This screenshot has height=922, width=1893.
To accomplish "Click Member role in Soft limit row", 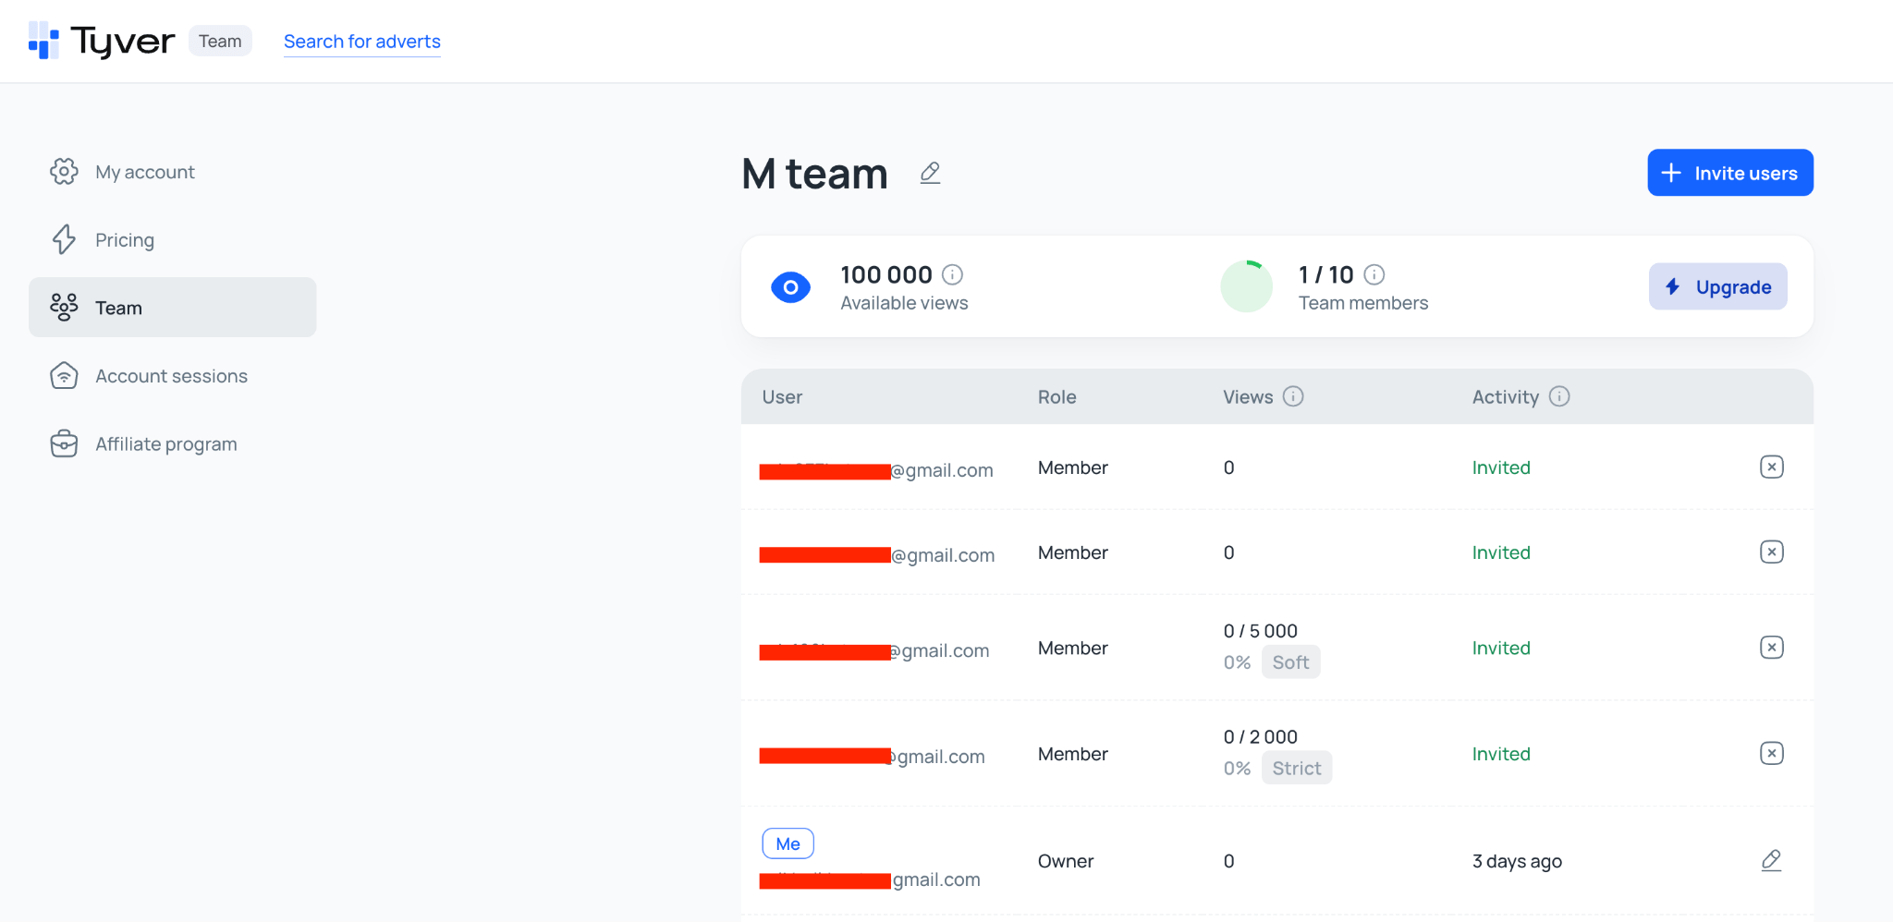I will (x=1072, y=648).
